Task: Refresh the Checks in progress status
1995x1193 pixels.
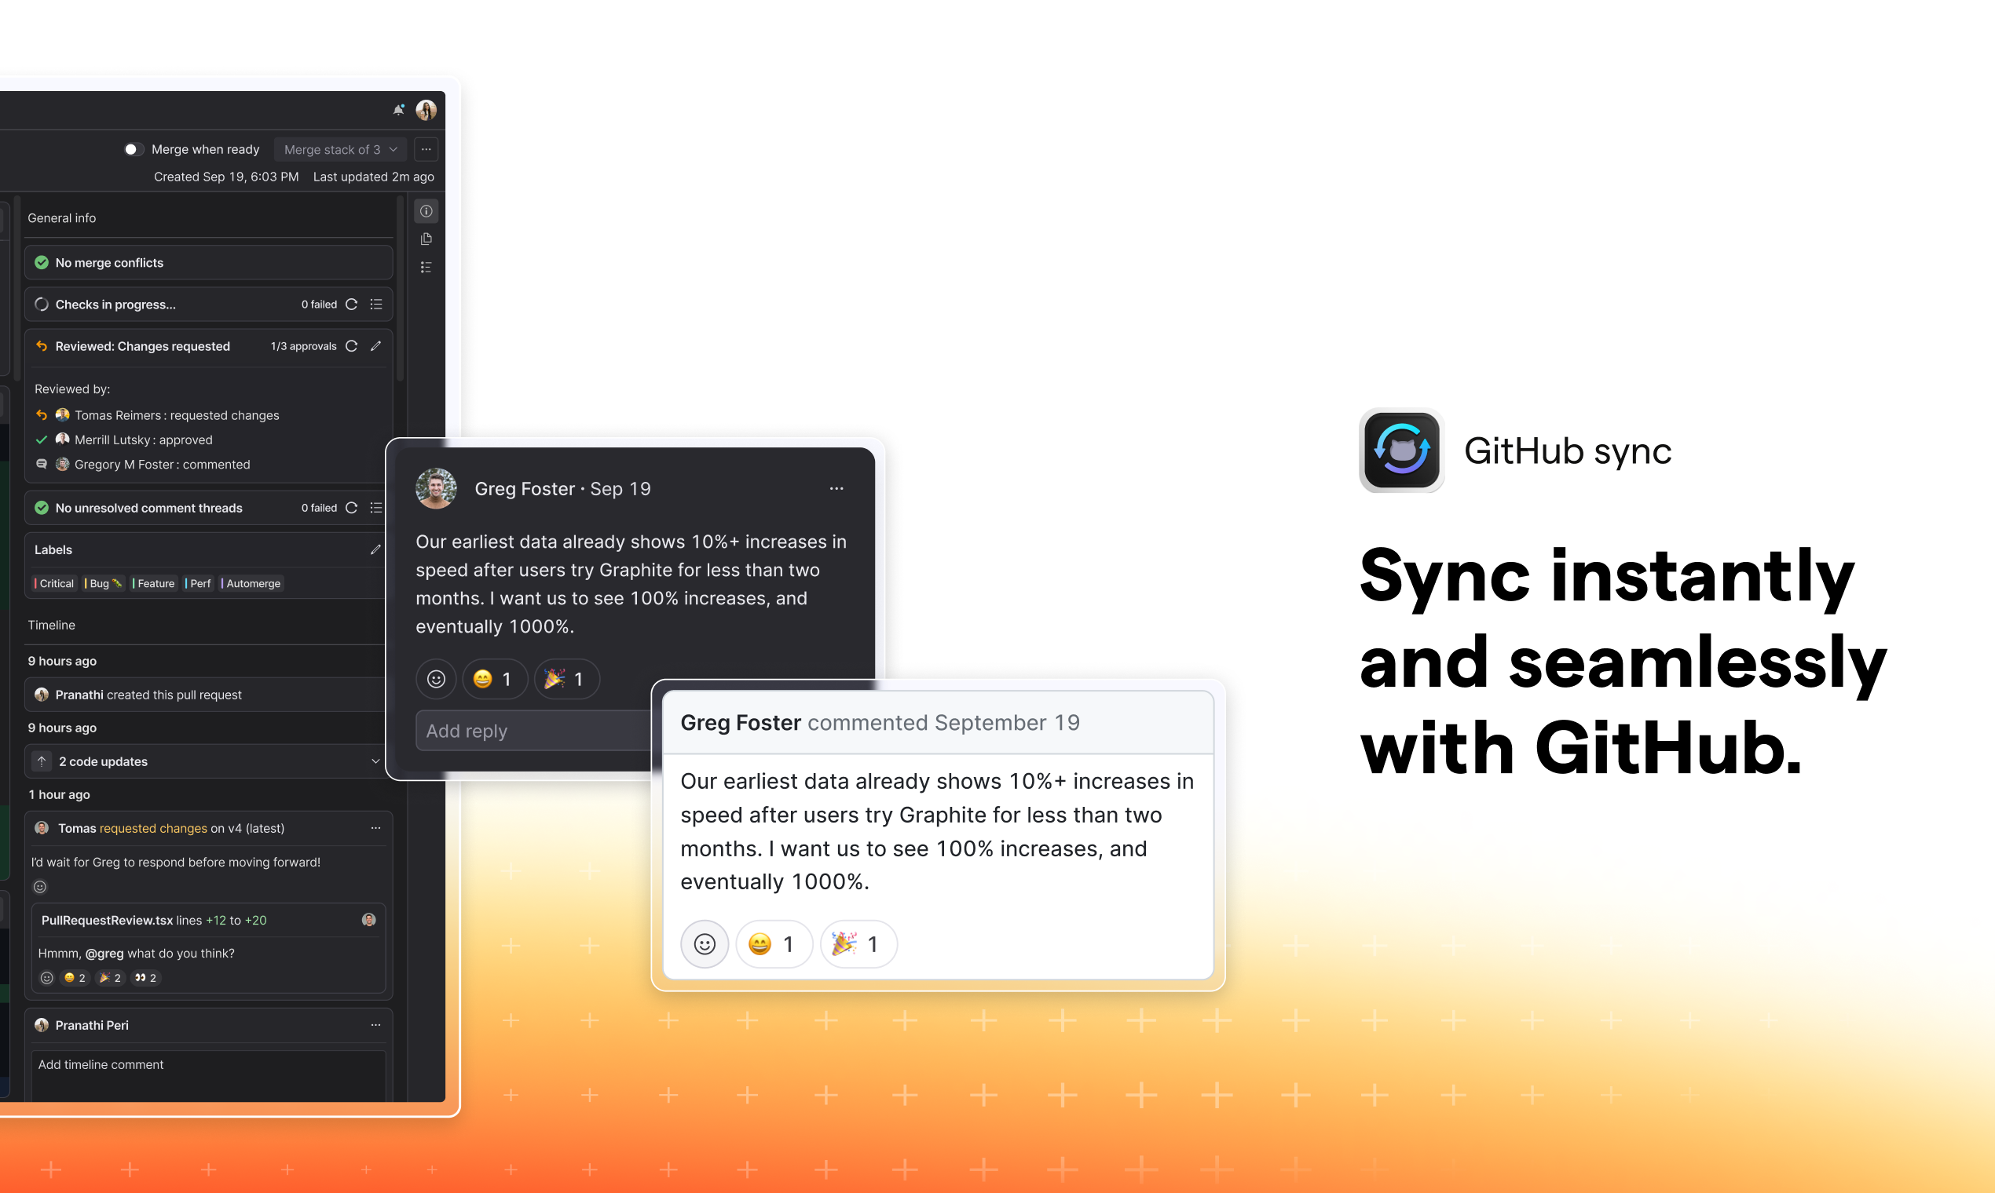Action: [352, 304]
